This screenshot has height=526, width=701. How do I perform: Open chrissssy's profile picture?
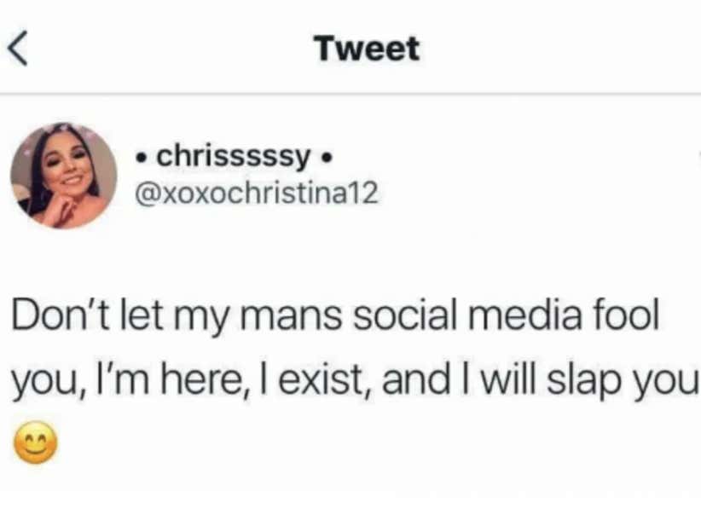(64, 176)
